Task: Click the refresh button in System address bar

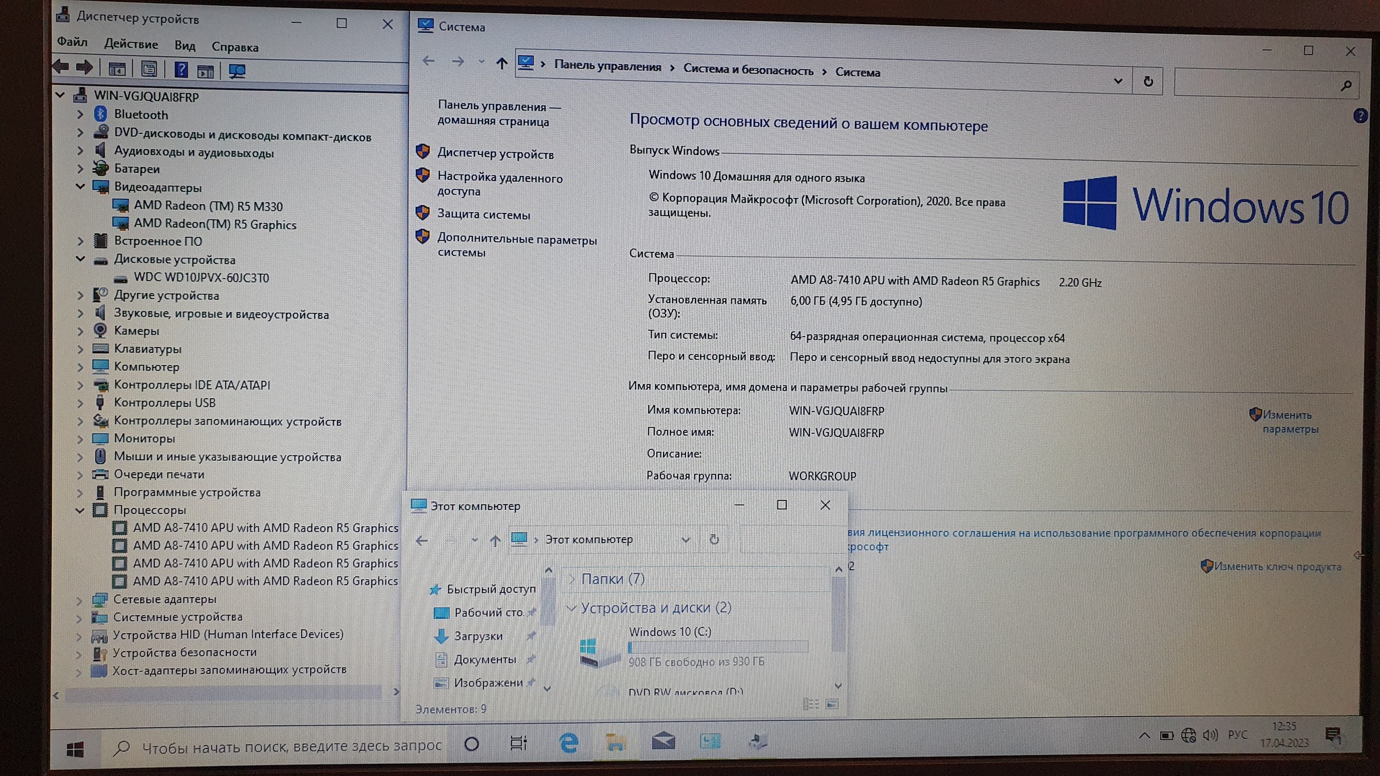Action: [x=1148, y=82]
